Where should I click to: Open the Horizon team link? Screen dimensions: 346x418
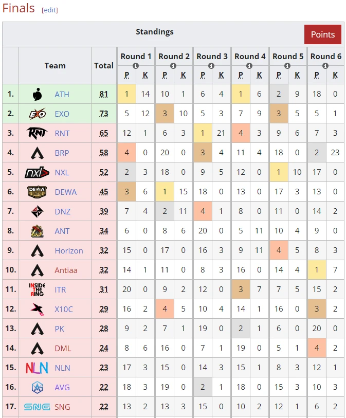[x=69, y=251]
